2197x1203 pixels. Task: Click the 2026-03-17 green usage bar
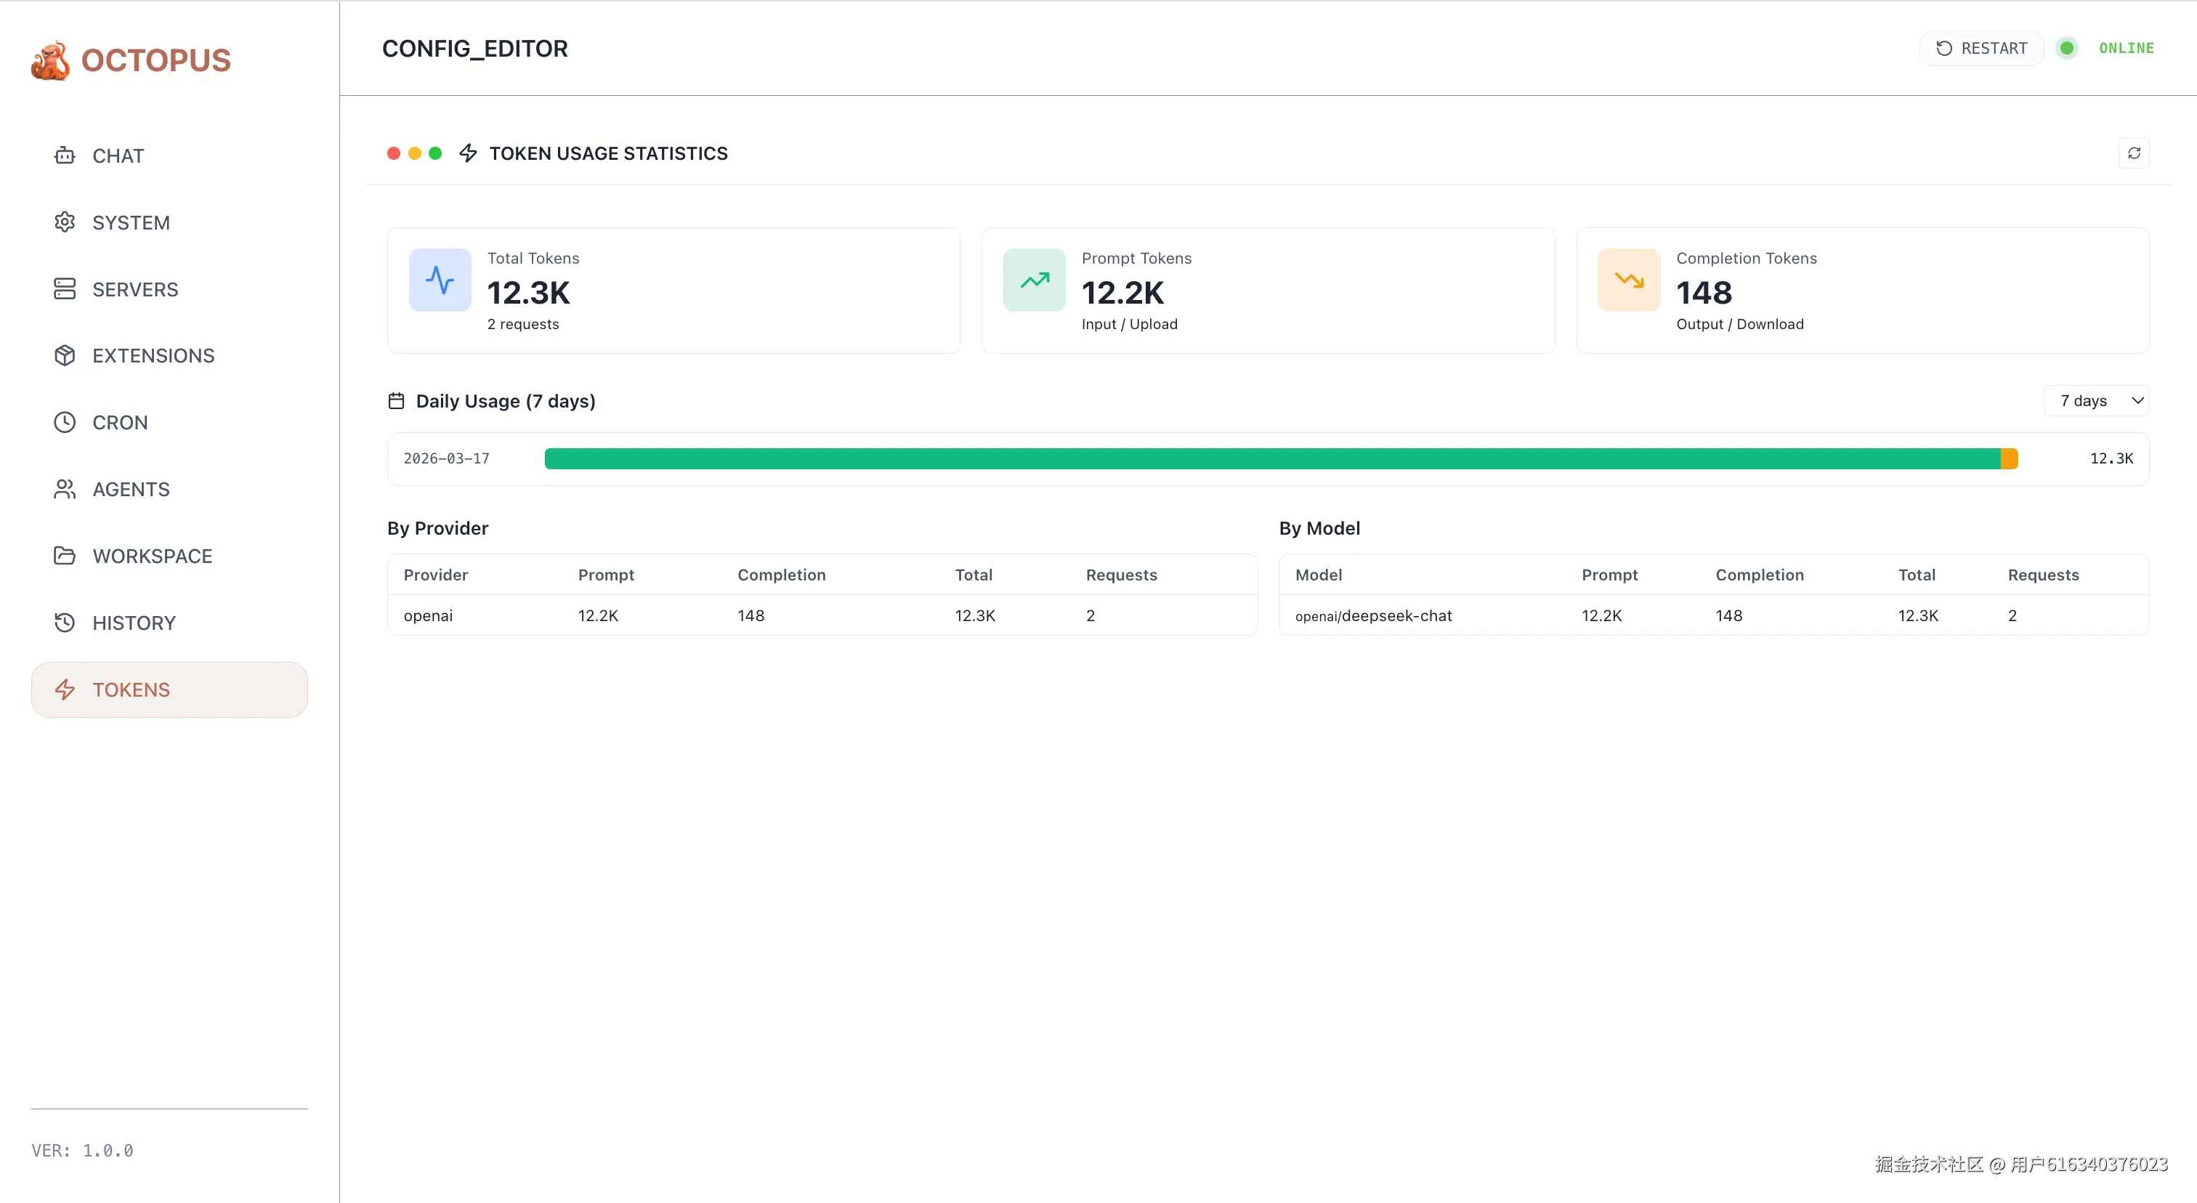[x=1271, y=458]
